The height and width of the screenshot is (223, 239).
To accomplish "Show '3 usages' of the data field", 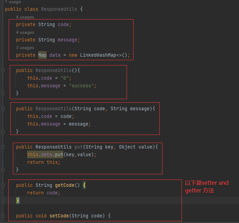I will tap(25, 48).
